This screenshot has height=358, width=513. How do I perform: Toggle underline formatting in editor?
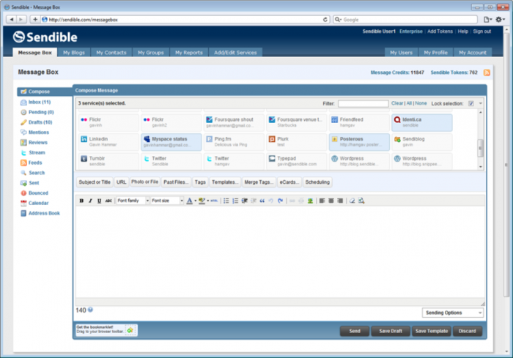pyautogui.click(x=99, y=201)
